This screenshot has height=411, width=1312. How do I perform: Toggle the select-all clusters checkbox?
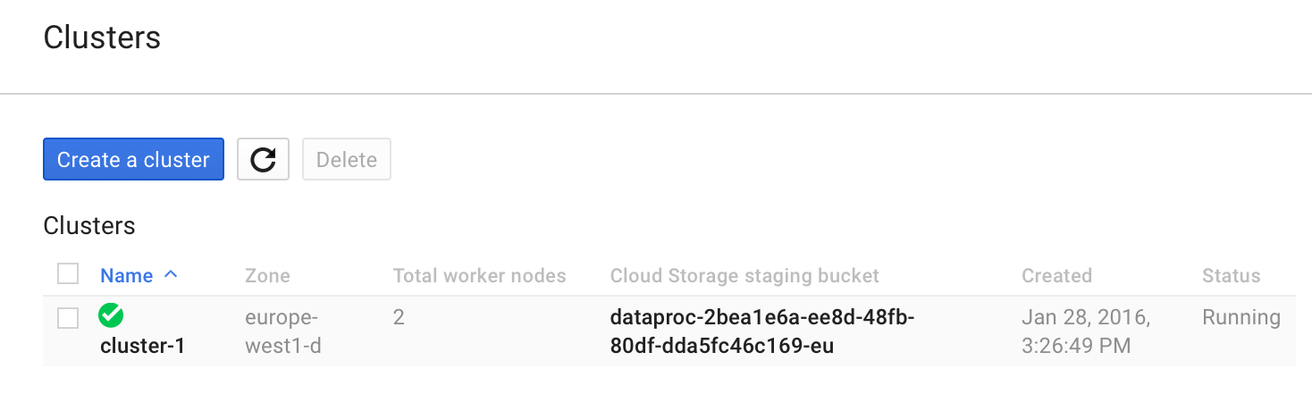click(x=68, y=274)
